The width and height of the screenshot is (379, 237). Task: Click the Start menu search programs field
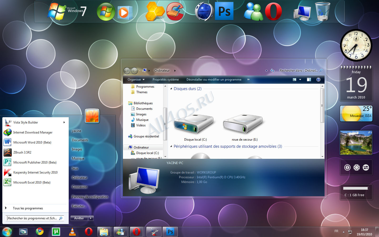35,218
